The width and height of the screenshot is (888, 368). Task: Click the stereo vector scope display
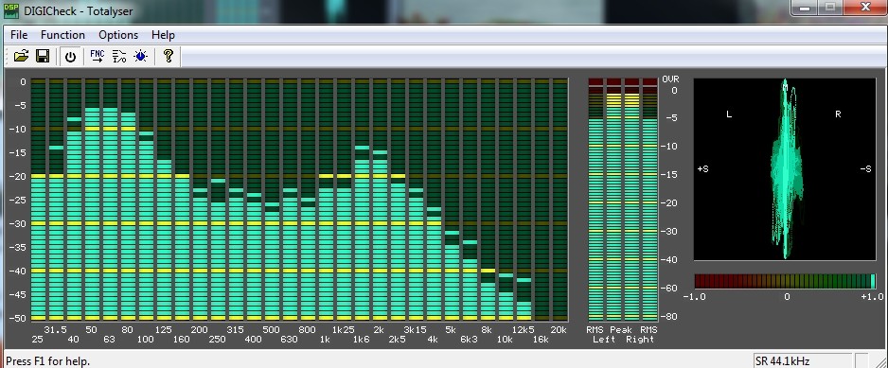point(785,169)
